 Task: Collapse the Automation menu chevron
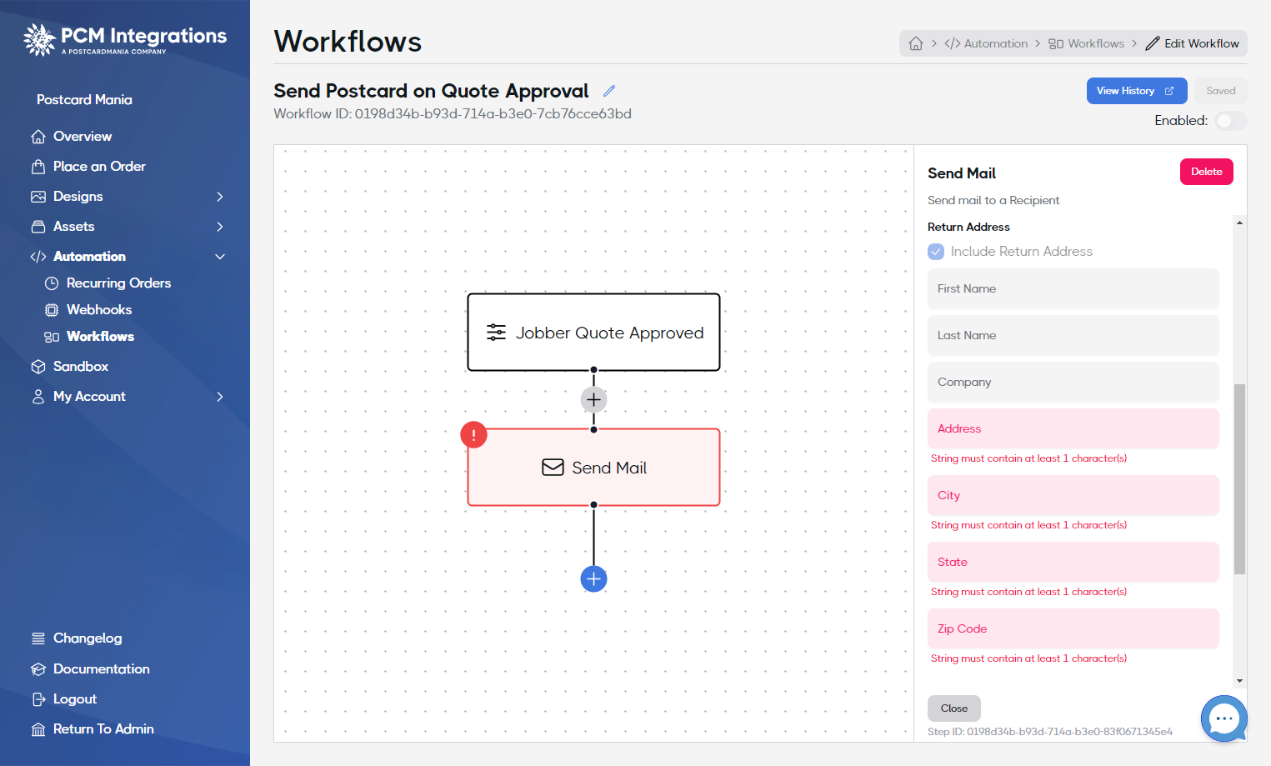click(220, 257)
